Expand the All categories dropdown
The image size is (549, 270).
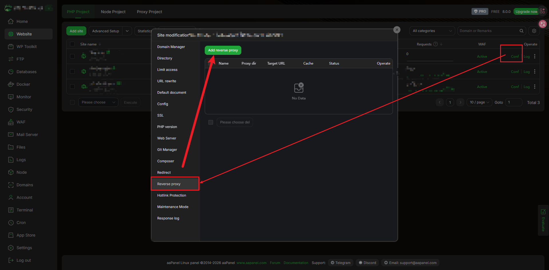coord(432,31)
